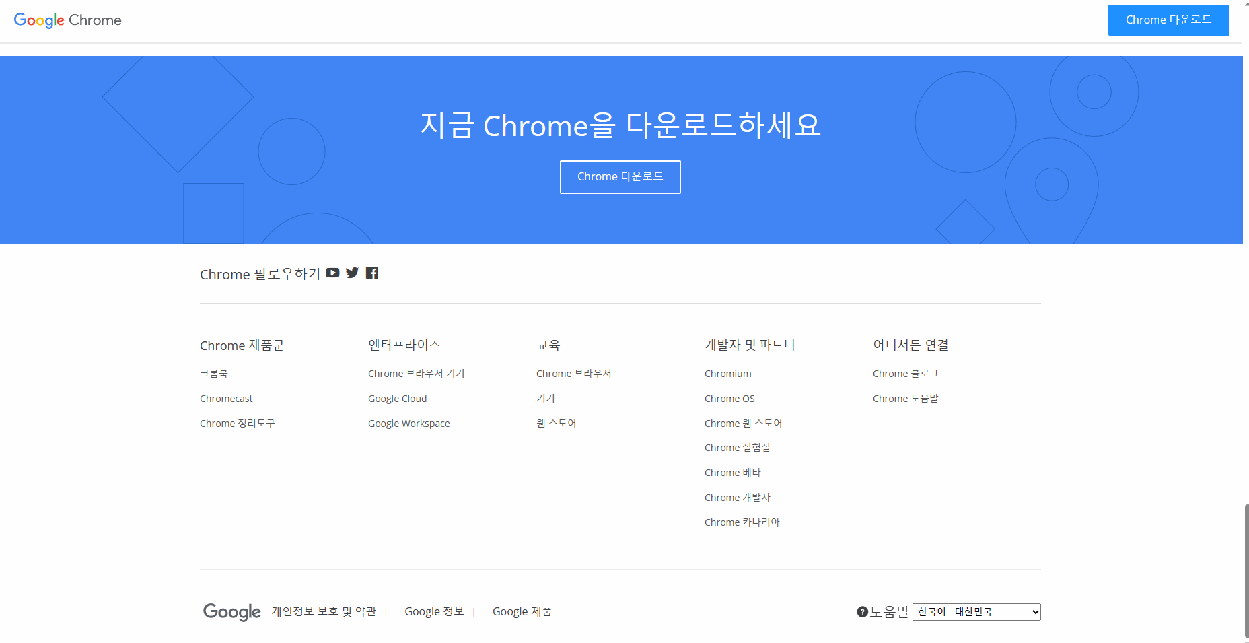
Task: Open the Google Cloud link
Action: tap(397, 398)
